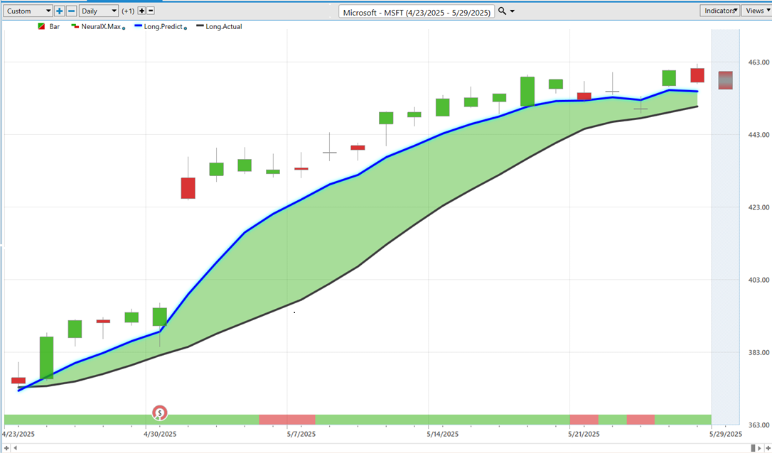Viewport: 772px width, 453px height.
Task: Click the plus icon at scrollbar left end
Action: pyautogui.click(x=6, y=448)
